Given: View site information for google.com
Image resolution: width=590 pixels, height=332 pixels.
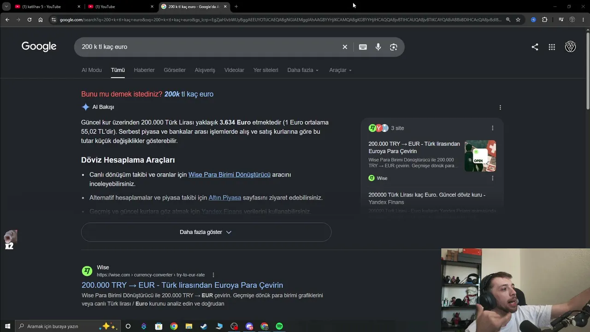Looking at the screenshot, I should [53, 20].
